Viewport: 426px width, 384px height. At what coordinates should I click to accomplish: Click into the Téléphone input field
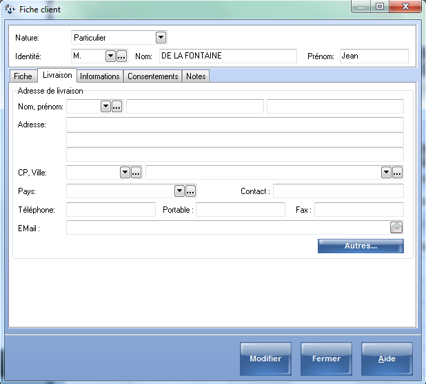111,210
